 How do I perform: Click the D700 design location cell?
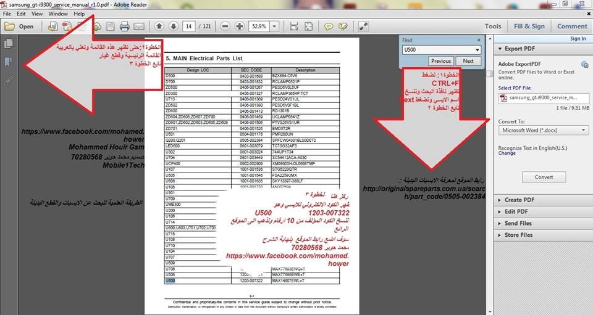coord(198,81)
